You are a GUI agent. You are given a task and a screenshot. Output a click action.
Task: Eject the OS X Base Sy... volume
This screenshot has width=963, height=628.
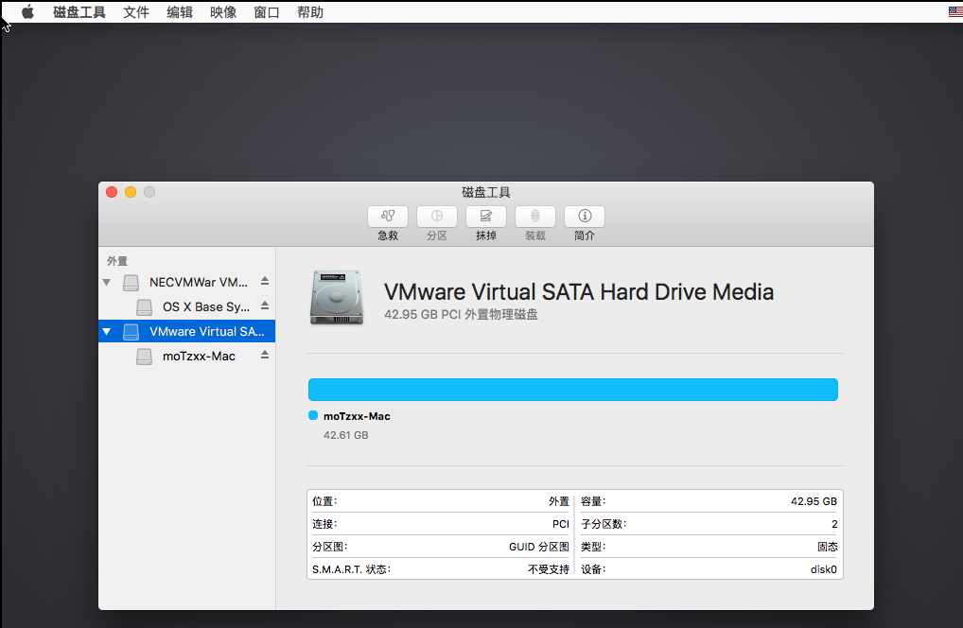coord(265,305)
